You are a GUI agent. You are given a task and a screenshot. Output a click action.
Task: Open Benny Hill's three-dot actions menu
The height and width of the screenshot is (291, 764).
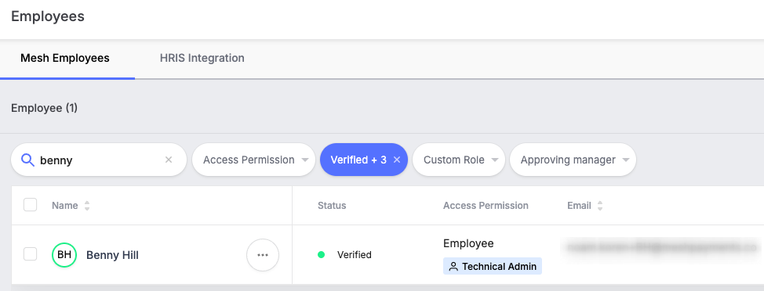point(263,254)
